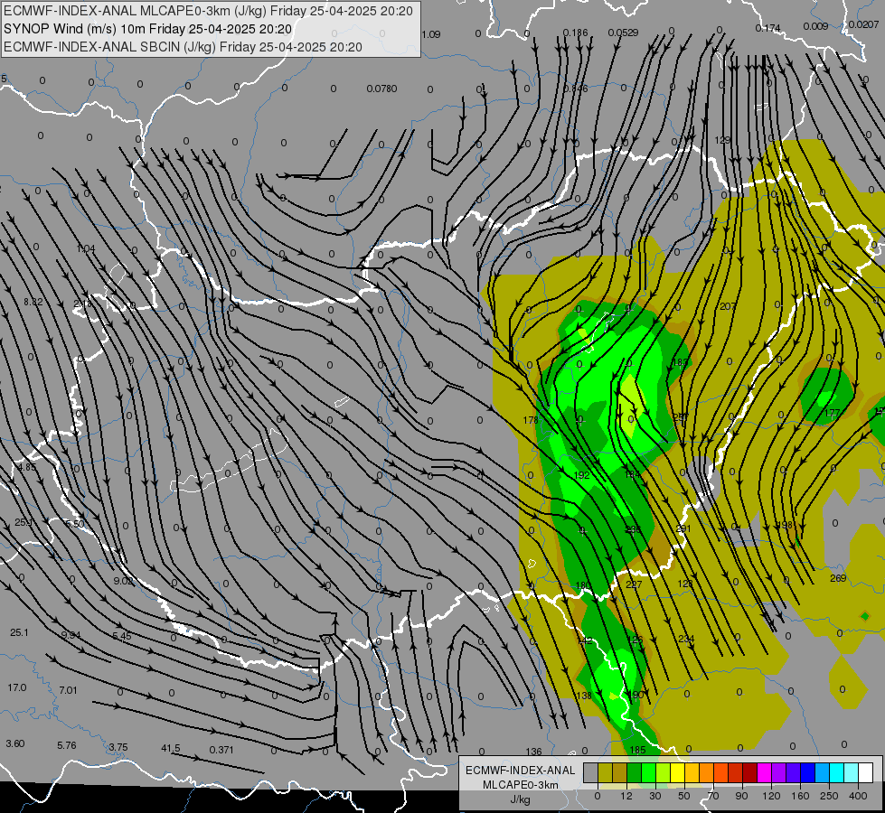Pick the orange legend swatch
The height and width of the screenshot is (813, 885).
[x=707, y=772]
